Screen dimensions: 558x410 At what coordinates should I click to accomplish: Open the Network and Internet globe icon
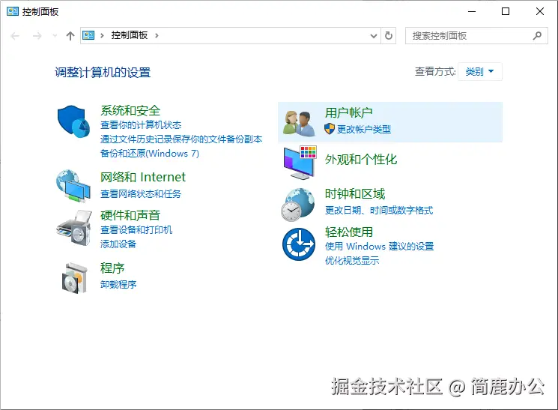pyautogui.click(x=73, y=186)
